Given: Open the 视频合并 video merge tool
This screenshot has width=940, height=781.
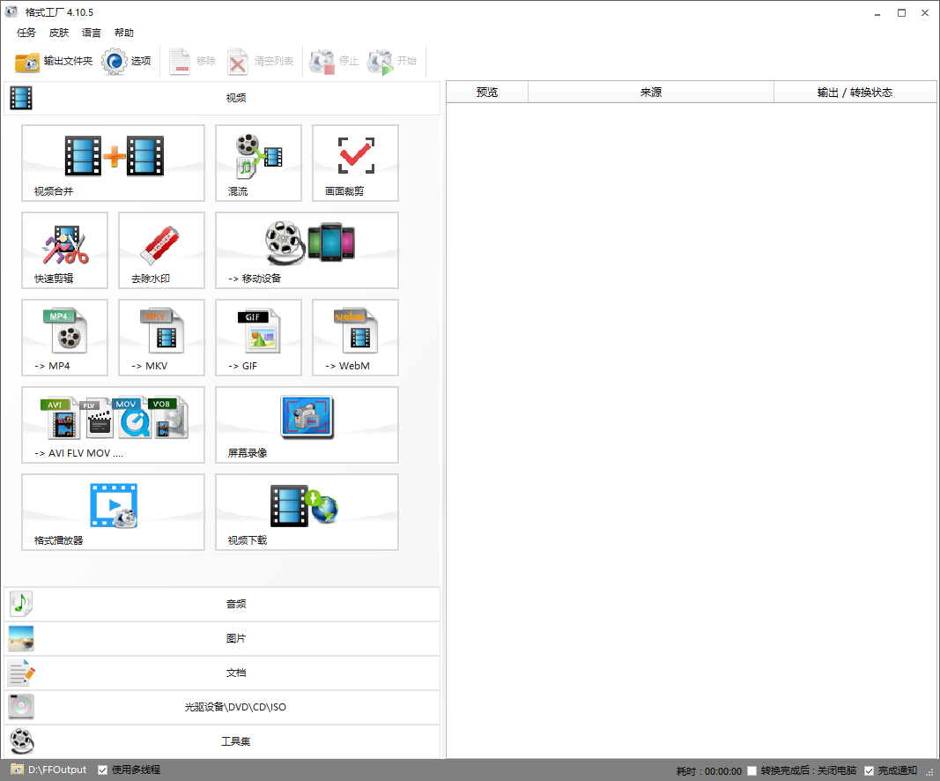Looking at the screenshot, I should click(x=113, y=162).
